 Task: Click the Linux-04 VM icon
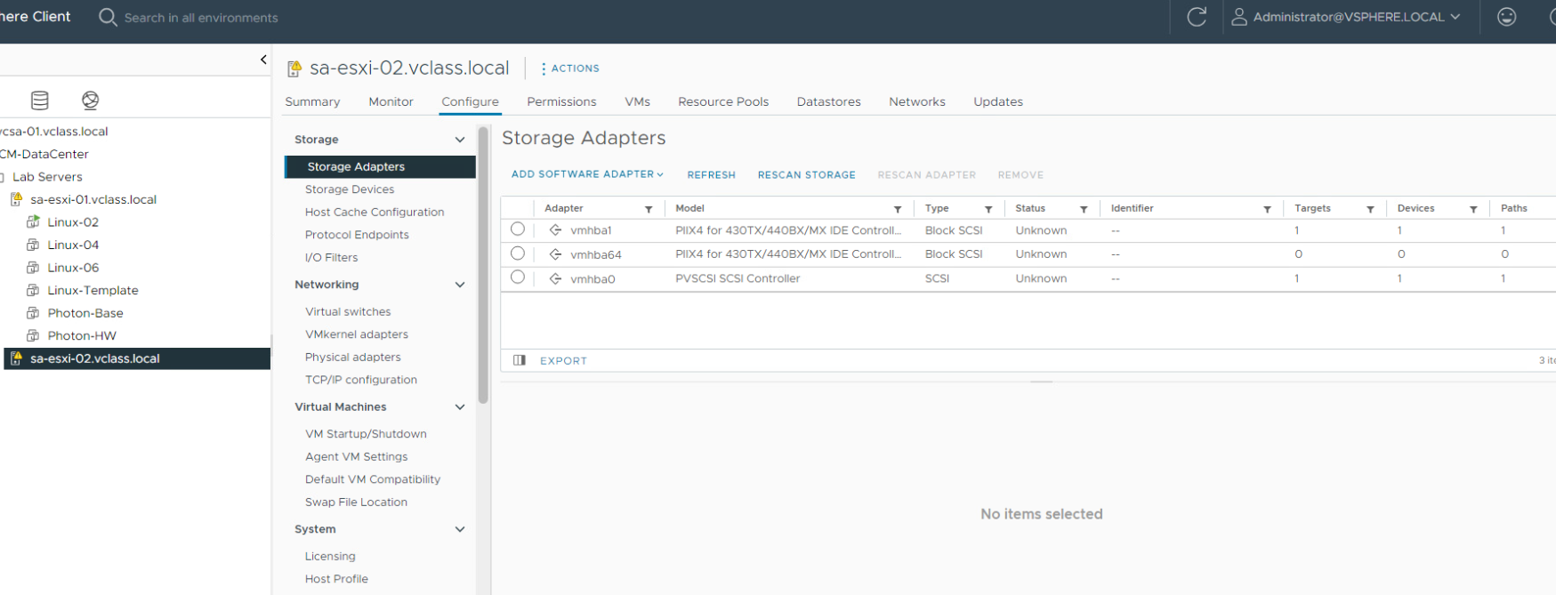click(x=33, y=245)
